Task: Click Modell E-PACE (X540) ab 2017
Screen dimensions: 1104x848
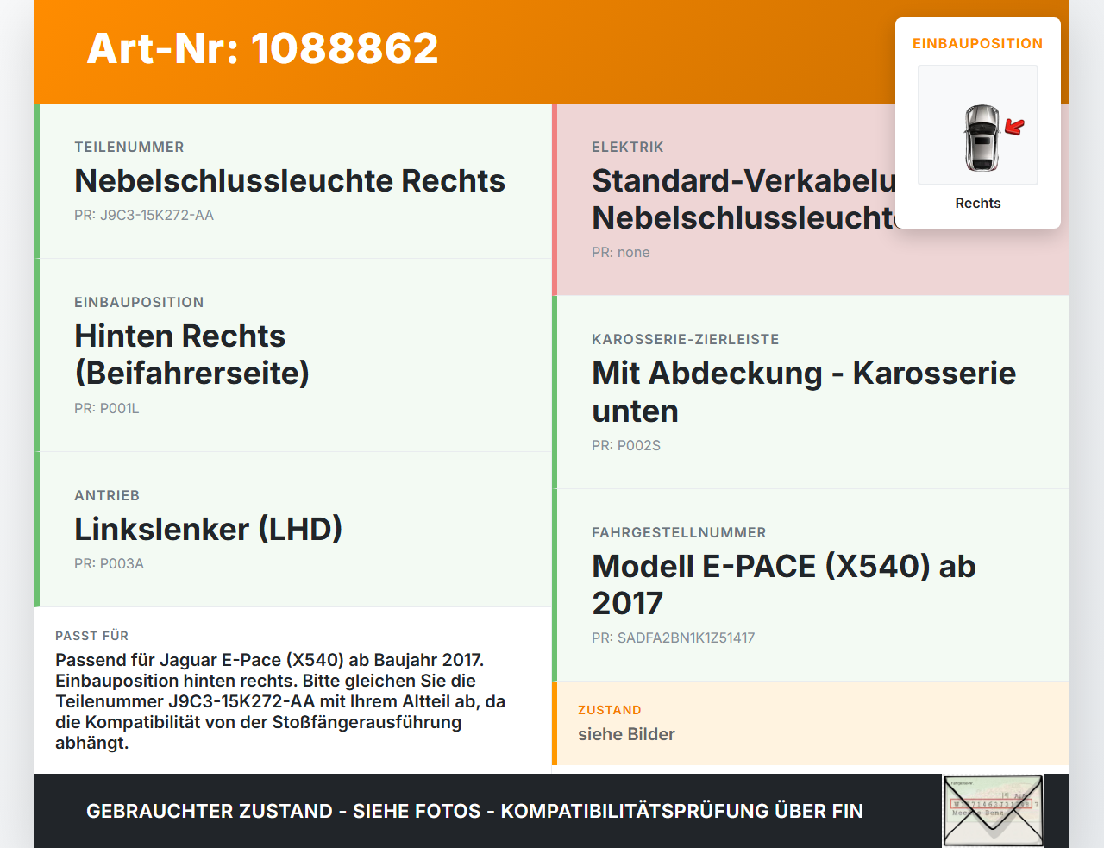Action: [784, 585]
